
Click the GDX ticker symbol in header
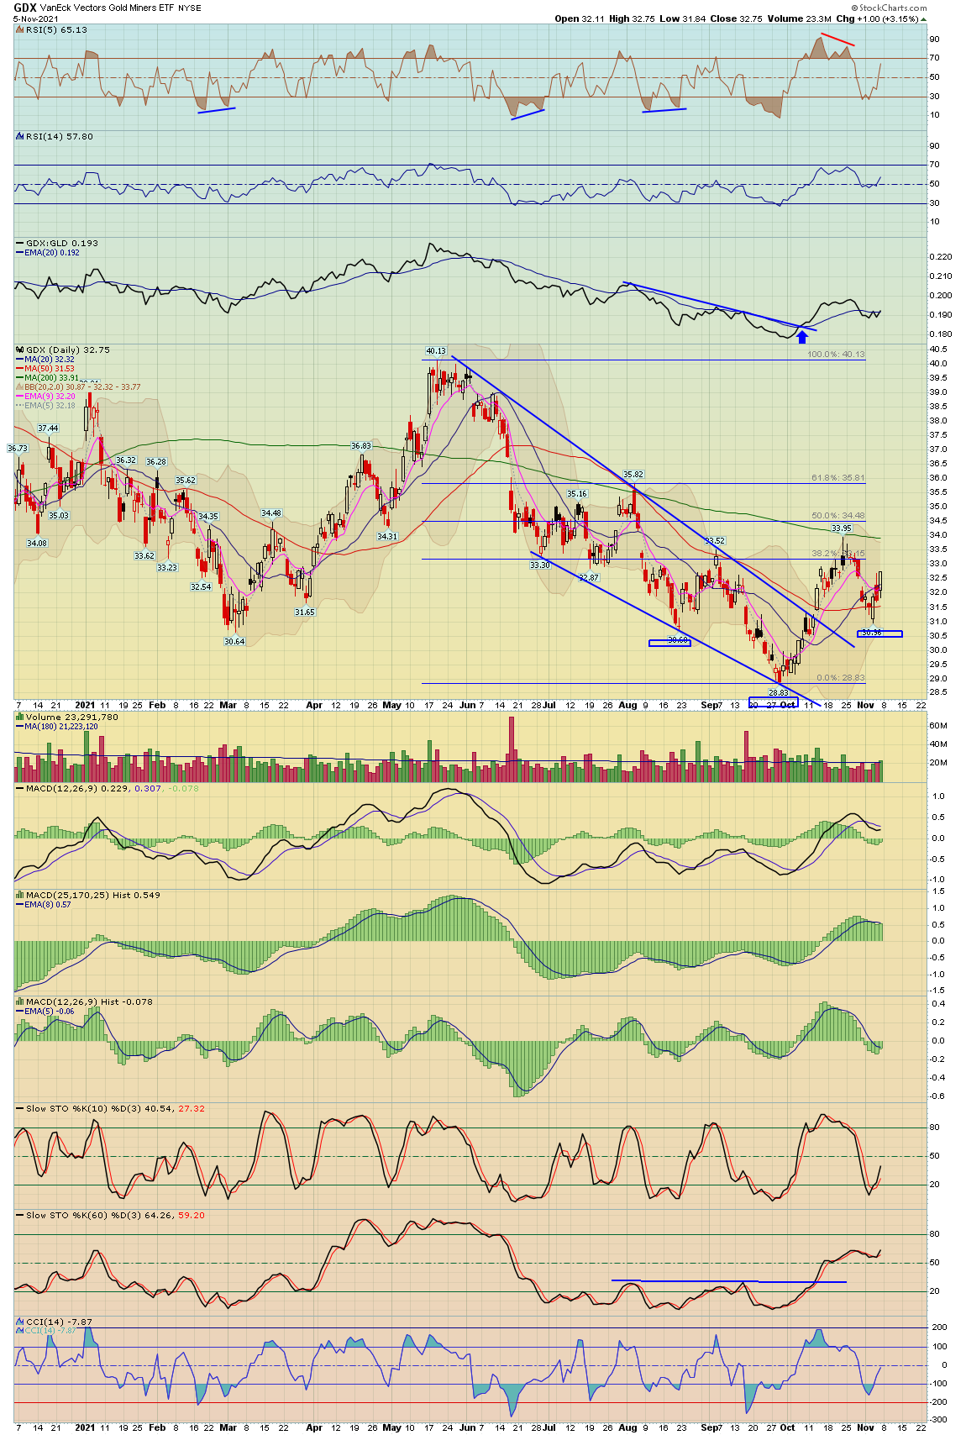(x=24, y=8)
